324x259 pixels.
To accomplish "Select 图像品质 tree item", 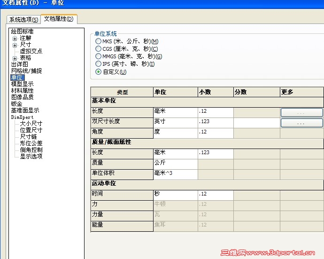I will point(23,97).
